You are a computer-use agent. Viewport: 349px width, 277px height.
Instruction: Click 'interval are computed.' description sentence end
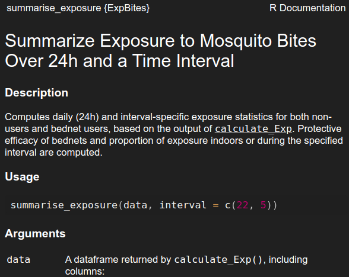pyautogui.click(x=53, y=153)
